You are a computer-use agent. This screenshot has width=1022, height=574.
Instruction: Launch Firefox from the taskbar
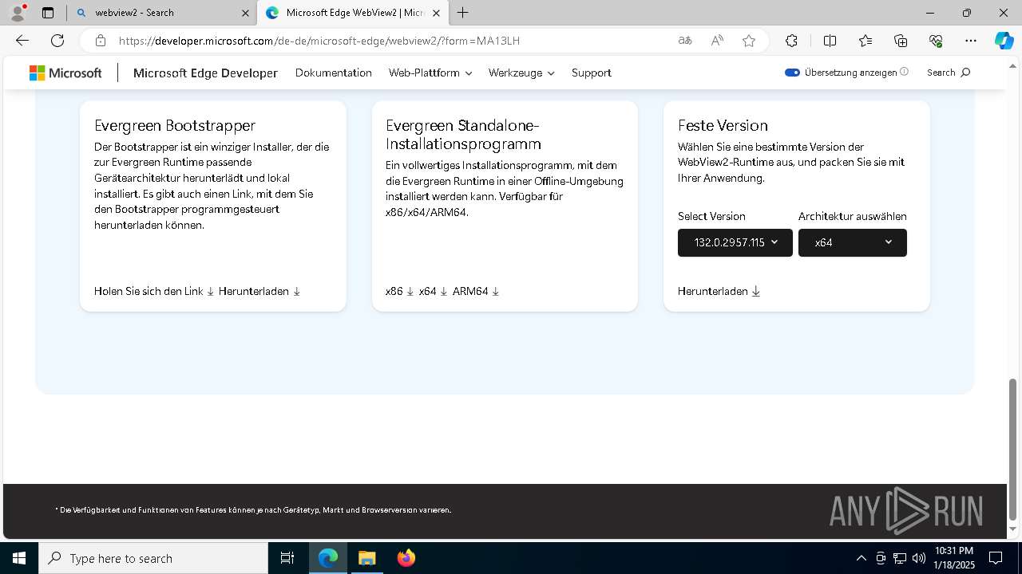pyautogui.click(x=406, y=558)
